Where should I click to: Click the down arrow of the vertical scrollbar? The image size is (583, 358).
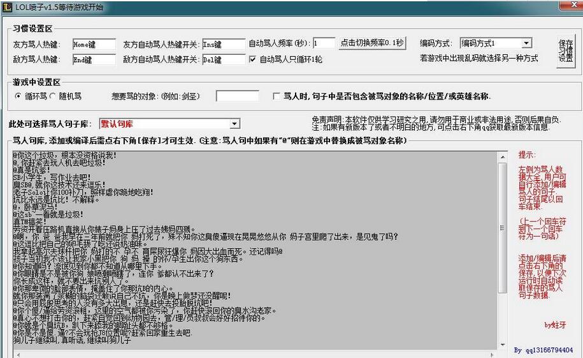[502, 345]
